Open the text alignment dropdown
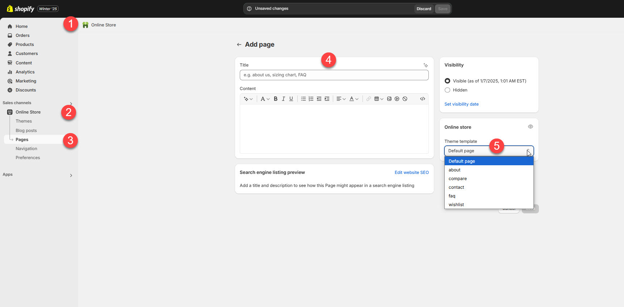This screenshot has width=624, height=307. click(x=341, y=99)
